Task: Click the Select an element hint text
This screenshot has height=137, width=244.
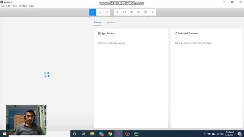Action: coord(194,43)
